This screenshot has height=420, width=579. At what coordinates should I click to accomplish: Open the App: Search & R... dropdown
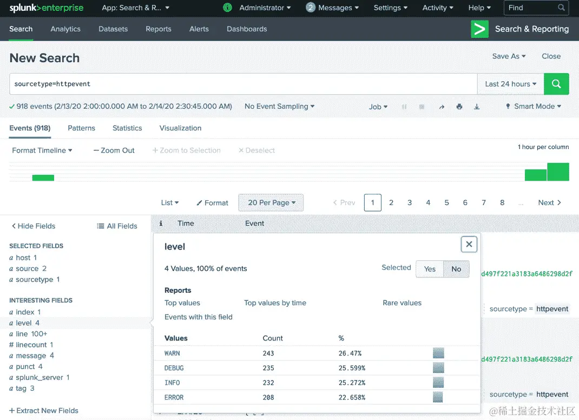coord(135,8)
